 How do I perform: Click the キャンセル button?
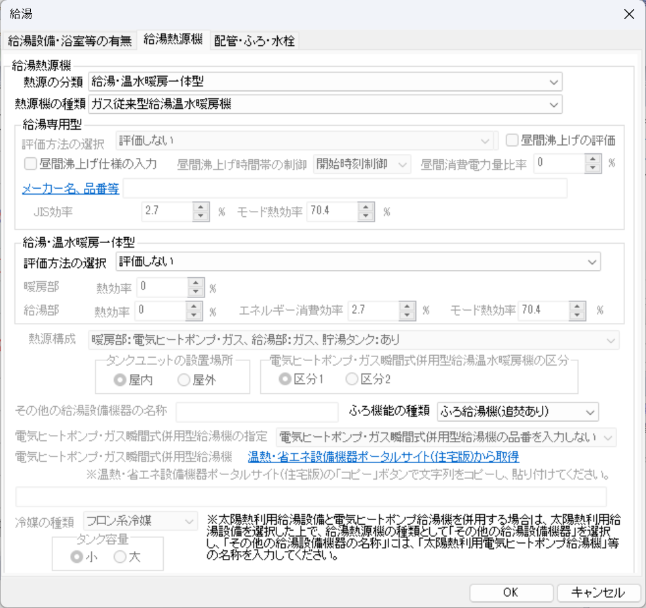[598, 593]
